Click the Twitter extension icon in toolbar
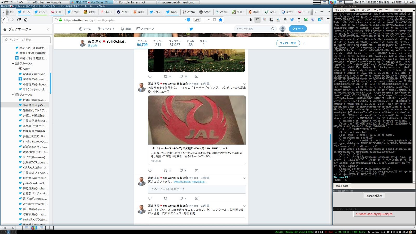The width and height of the screenshot is (416, 234). pyautogui.click(x=292, y=20)
